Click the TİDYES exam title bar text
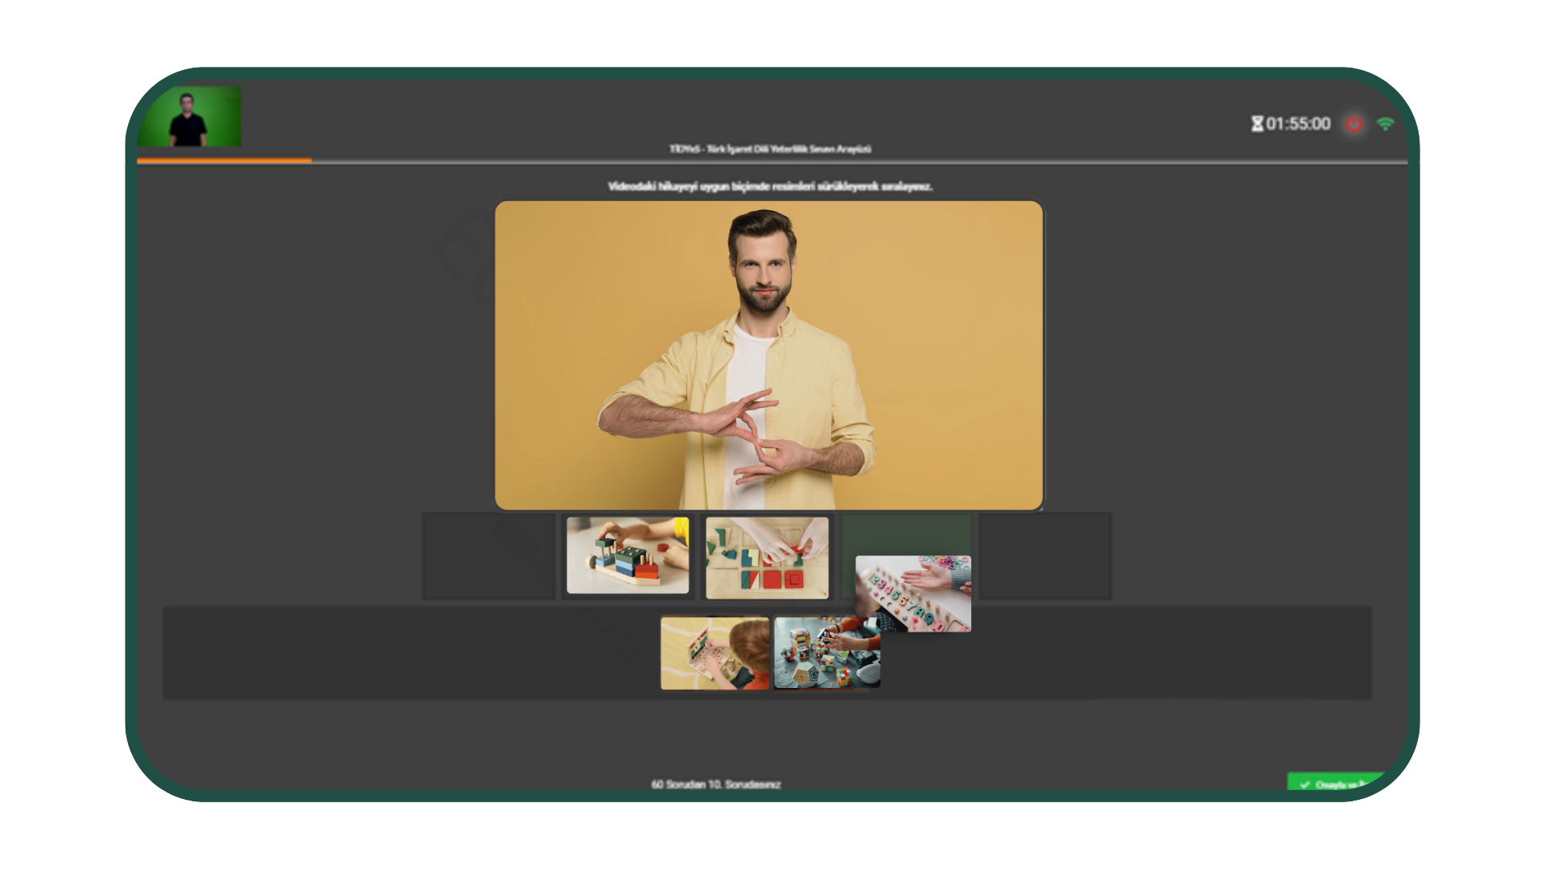Viewport: 1545px width, 869px height. (x=769, y=149)
